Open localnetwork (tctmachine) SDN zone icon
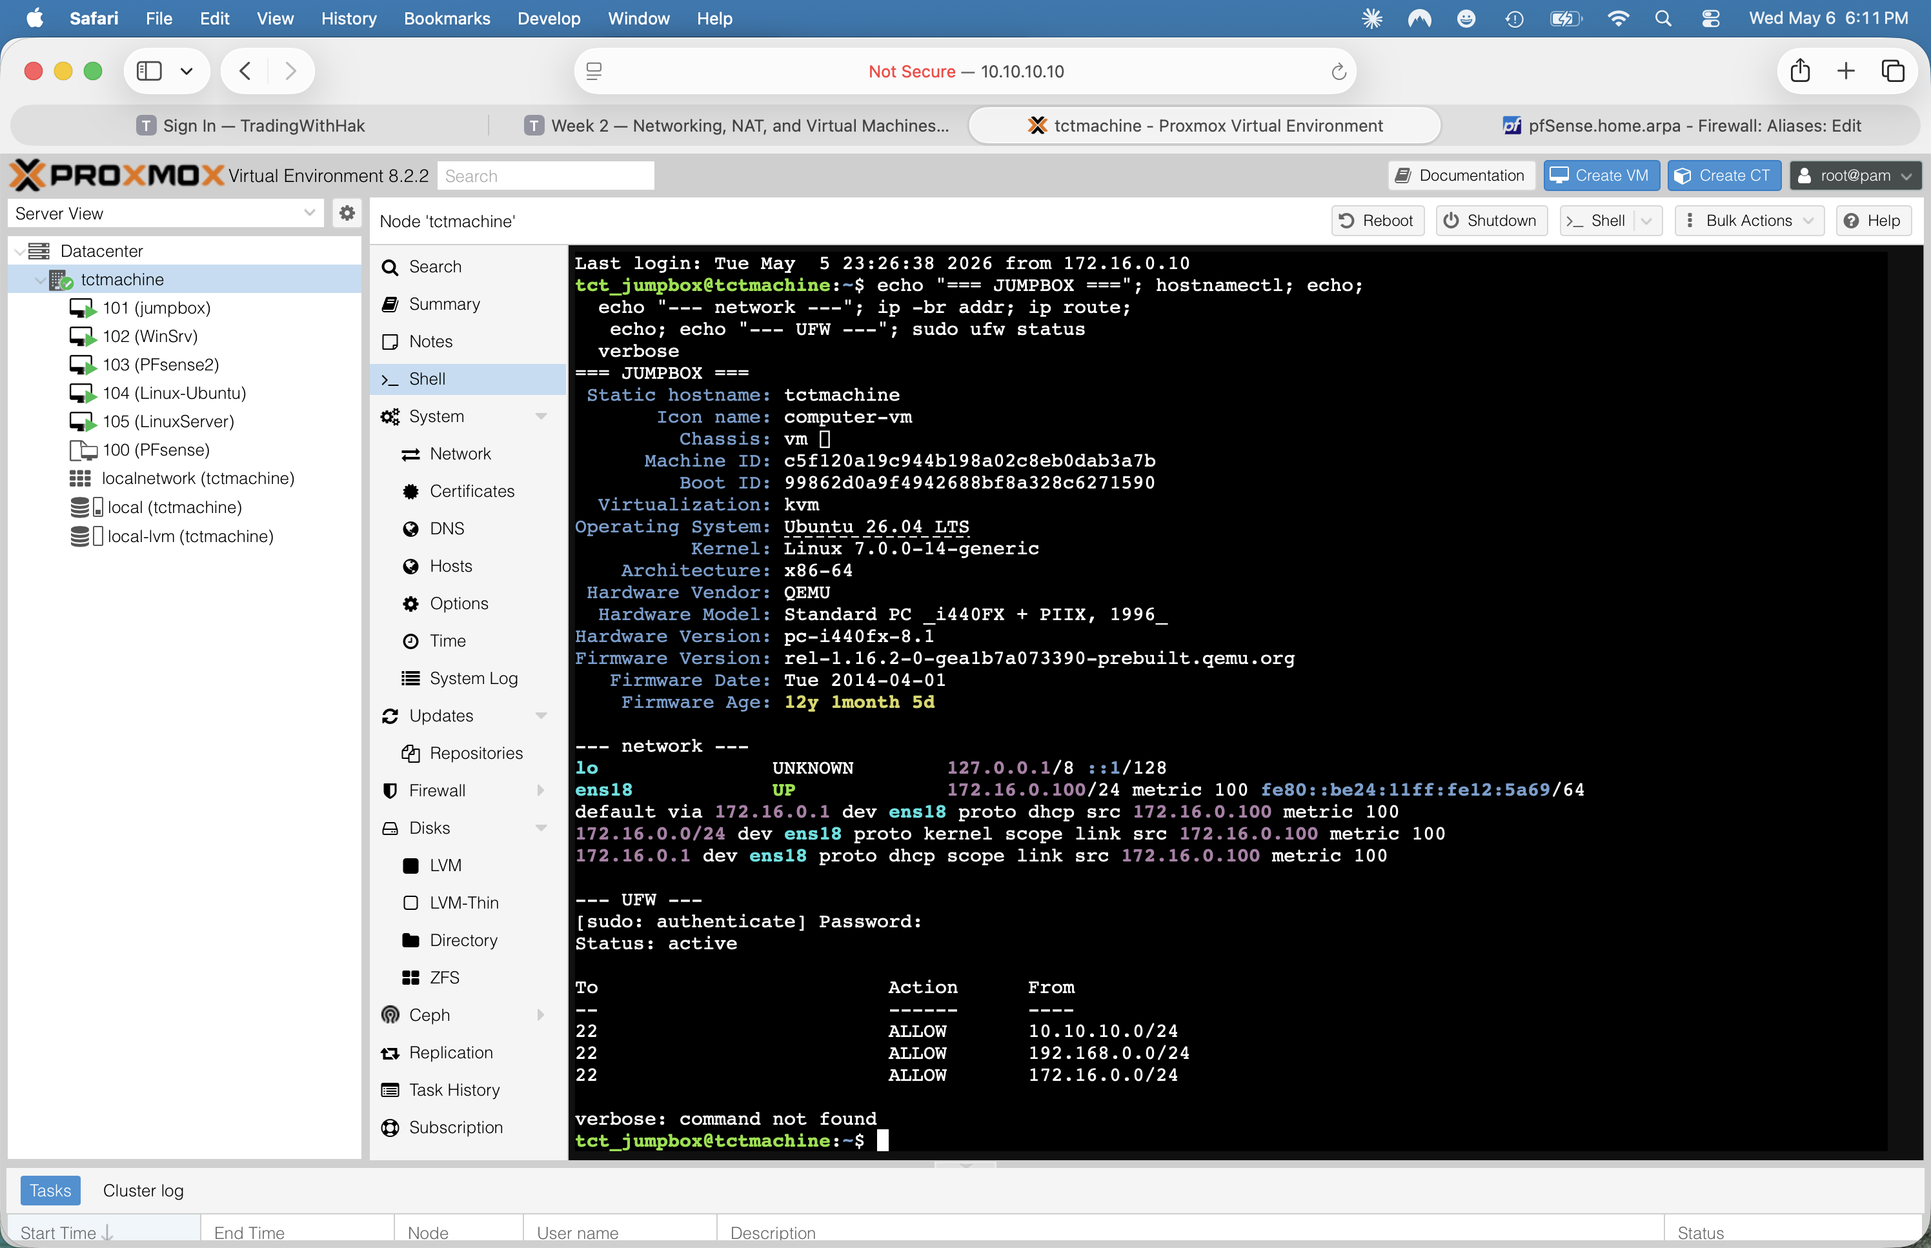Image resolution: width=1931 pixels, height=1248 pixels. point(80,478)
